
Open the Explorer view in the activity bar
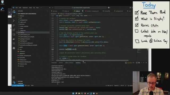14,12
